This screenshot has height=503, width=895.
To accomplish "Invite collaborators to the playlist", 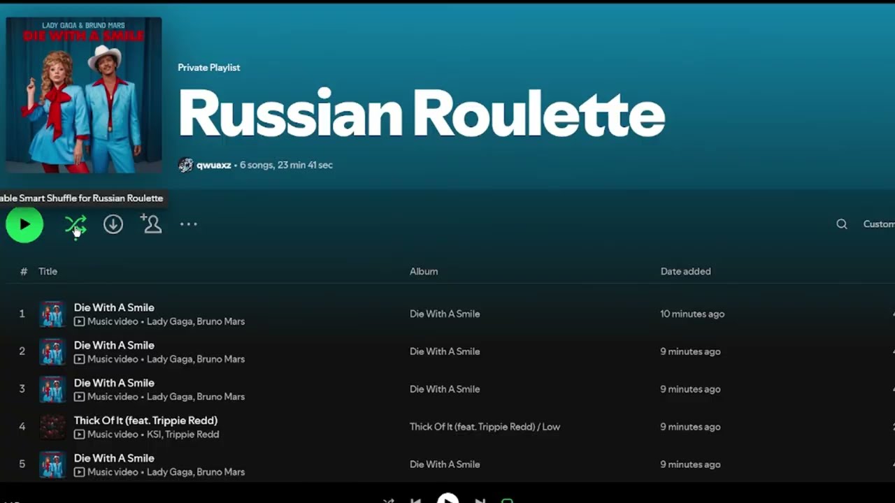I will click(151, 224).
